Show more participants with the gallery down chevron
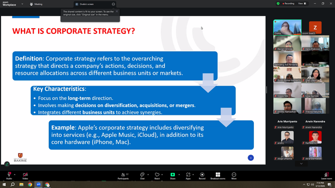The width and height of the screenshot is (335, 188). click(x=301, y=163)
